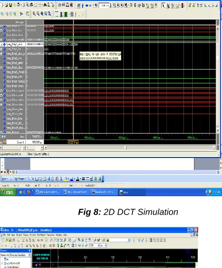Select the Oval tool in Word Drawing toolbar
The width and height of the screenshot is (222, 268).
click(x=41, y=179)
